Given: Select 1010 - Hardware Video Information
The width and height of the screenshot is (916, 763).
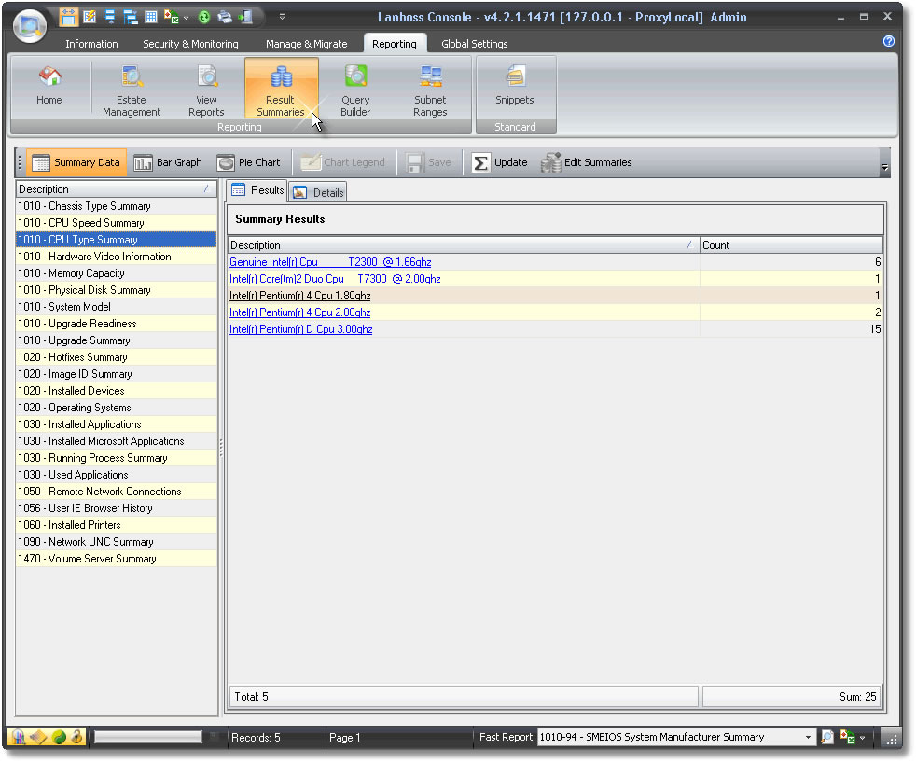Looking at the screenshot, I should [x=117, y=257].
